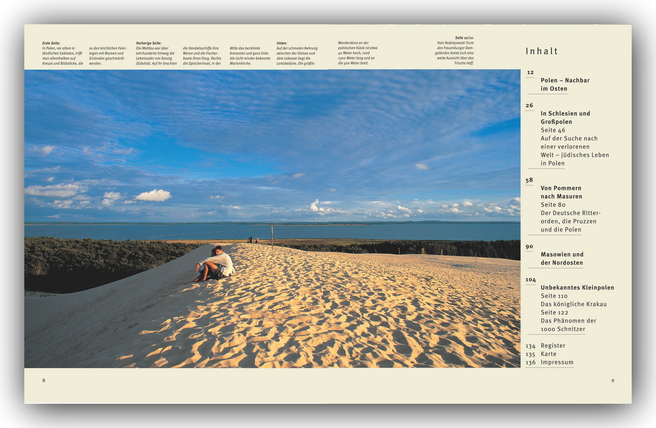Click the "Inhalt" heading
Screen dimensions: 656x428
[x=542, y=51]
